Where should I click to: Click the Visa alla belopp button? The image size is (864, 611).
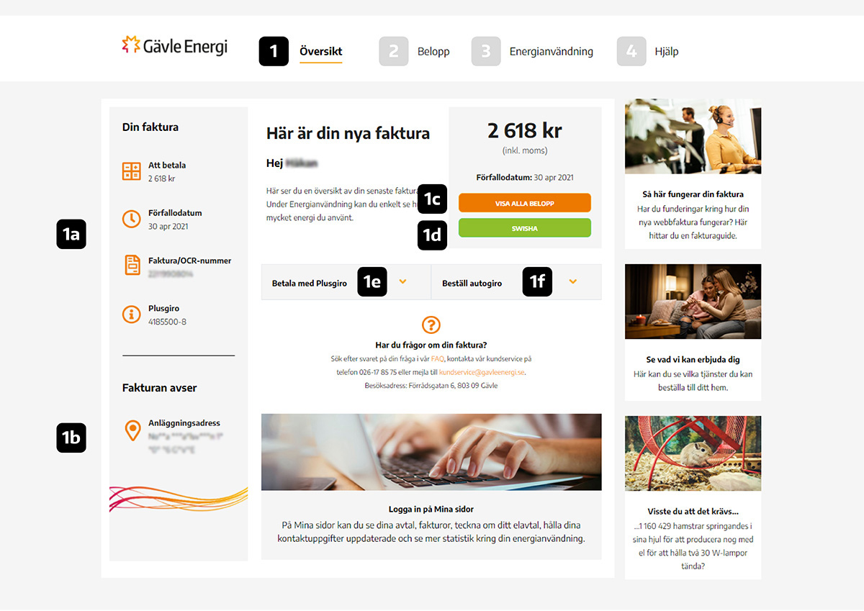point(525,204)
